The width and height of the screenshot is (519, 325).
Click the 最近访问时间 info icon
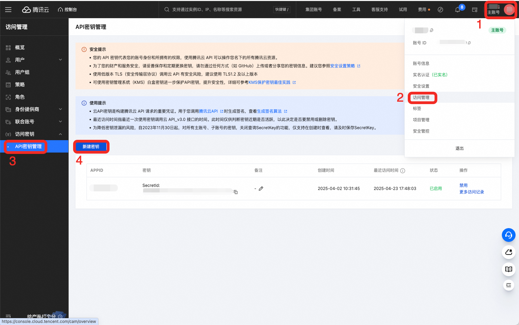coord(403,171)
